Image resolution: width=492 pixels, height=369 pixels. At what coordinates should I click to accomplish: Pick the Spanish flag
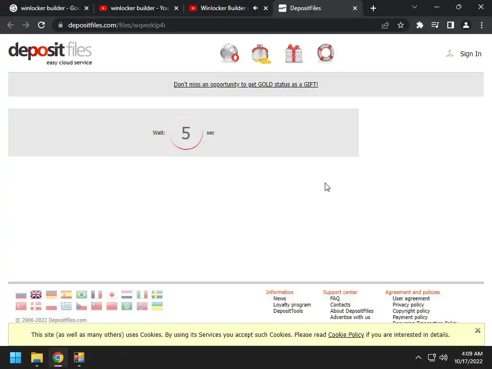(66, 295)
